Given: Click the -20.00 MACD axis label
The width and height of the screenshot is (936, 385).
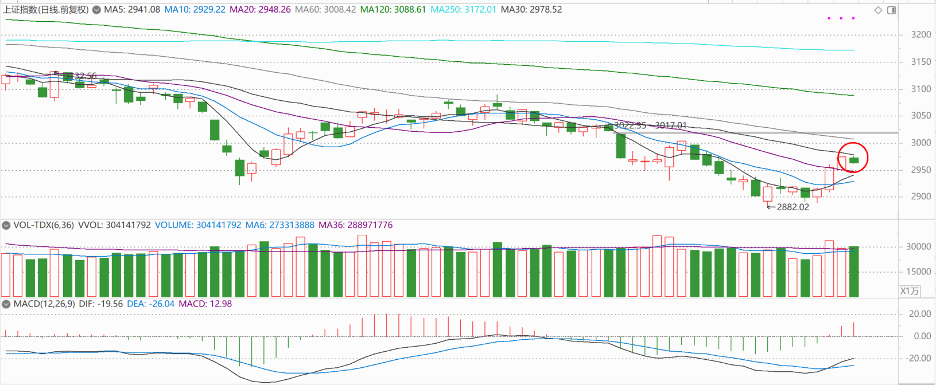Looking at the screenshot, I should tap(918, 359).
